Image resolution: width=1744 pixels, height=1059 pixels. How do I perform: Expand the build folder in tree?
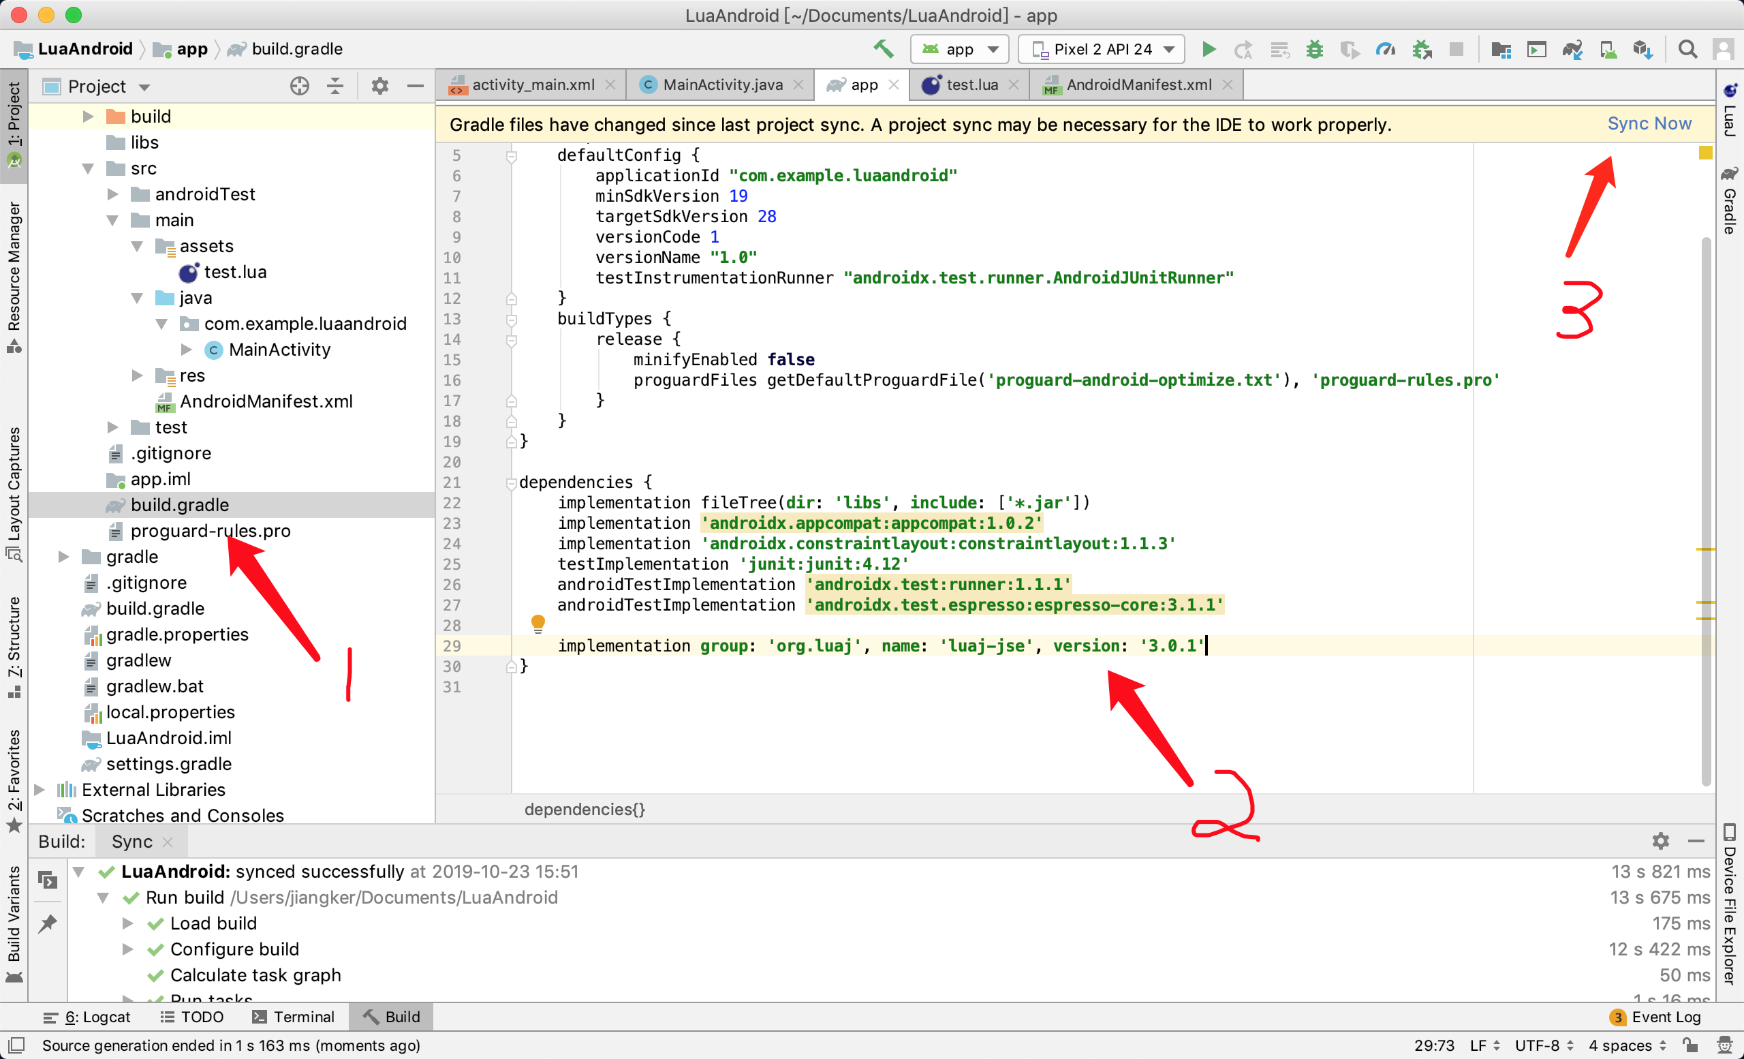point(88,116)
